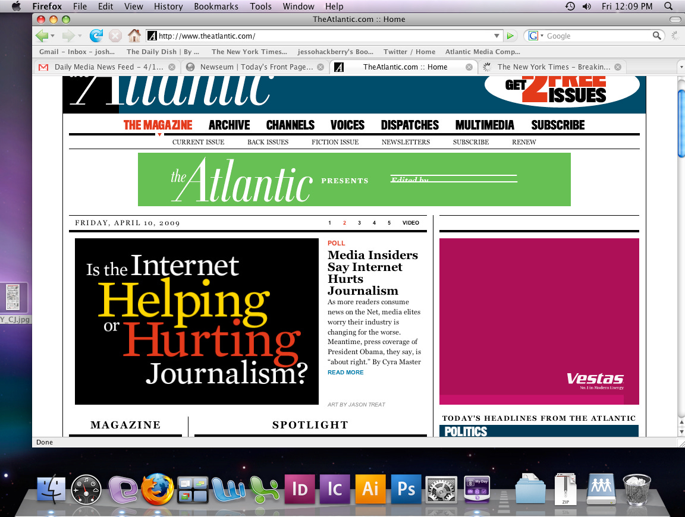The width and height of the screenshot is (685, 517).
Task: Click THE MAGAZINE navigation link
Action: pos(158,125)
